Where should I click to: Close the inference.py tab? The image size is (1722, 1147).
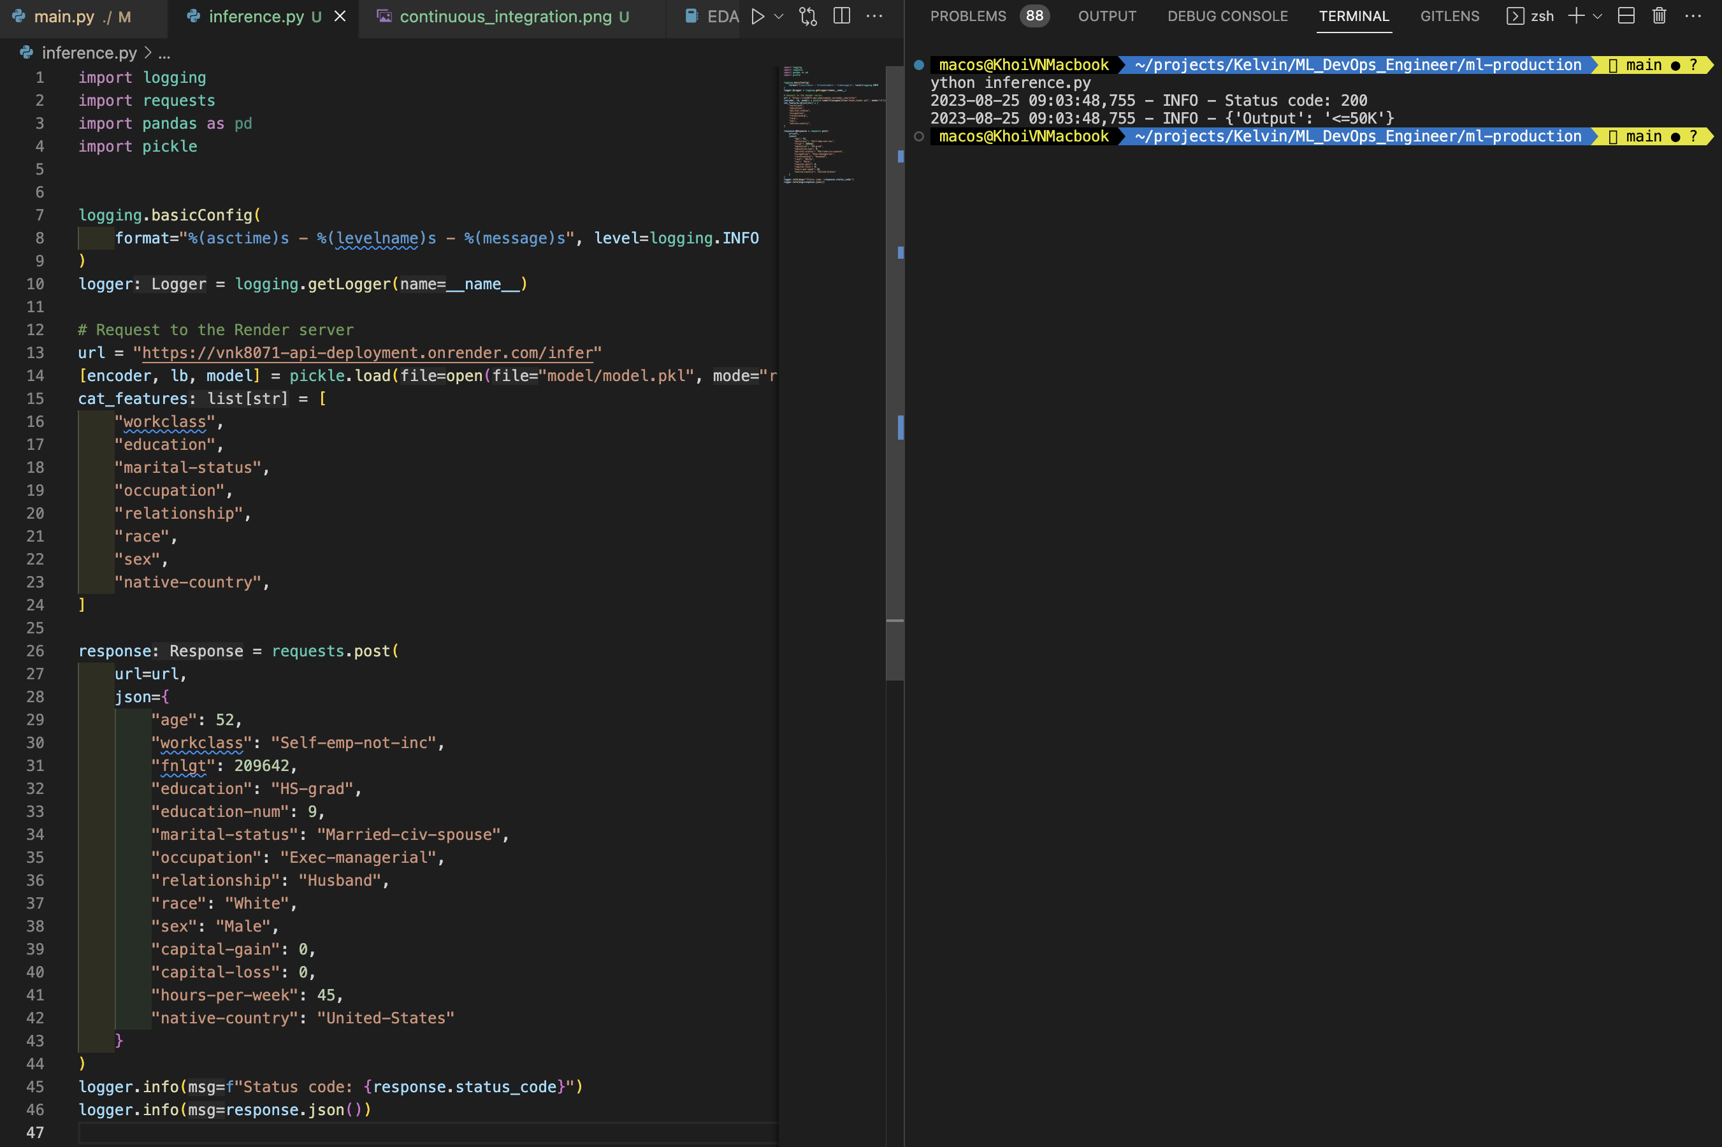coord(340,16)
